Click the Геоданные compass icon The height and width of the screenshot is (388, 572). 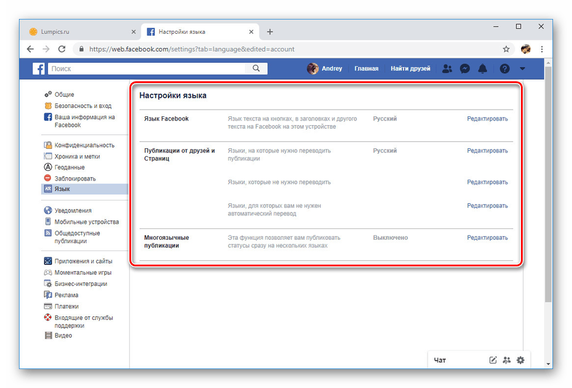(x=48, y=167)
